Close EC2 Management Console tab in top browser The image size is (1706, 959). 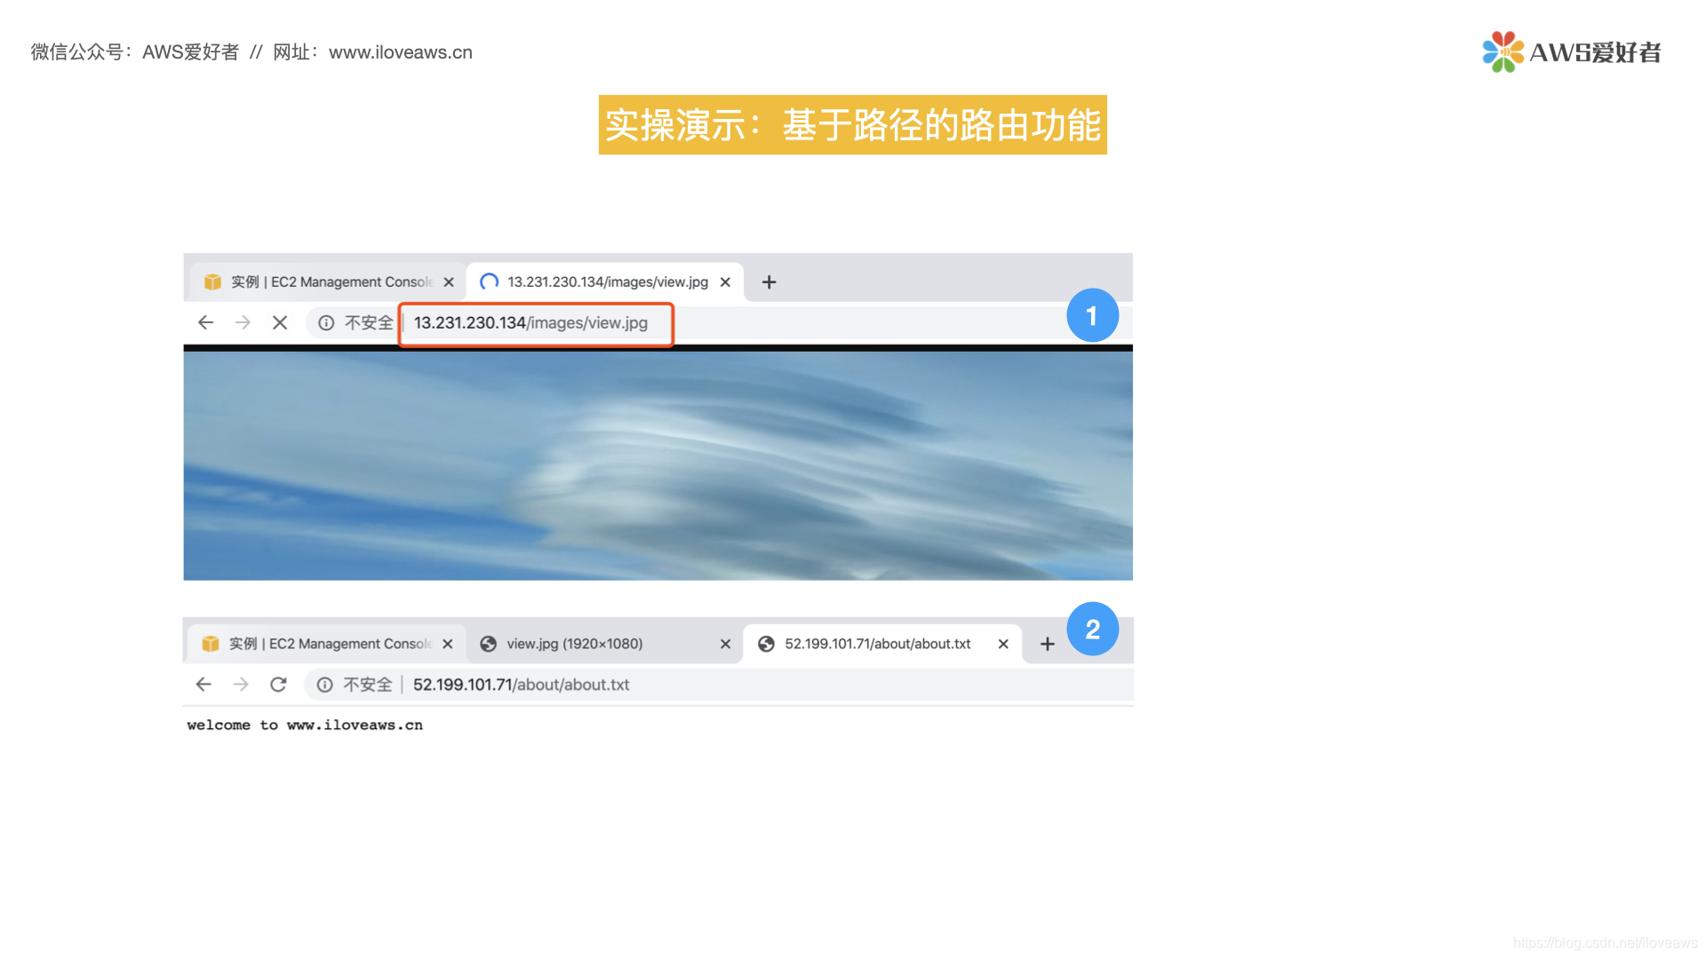[x=449, y=282]
